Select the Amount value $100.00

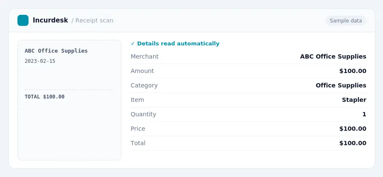click(353, 71)
